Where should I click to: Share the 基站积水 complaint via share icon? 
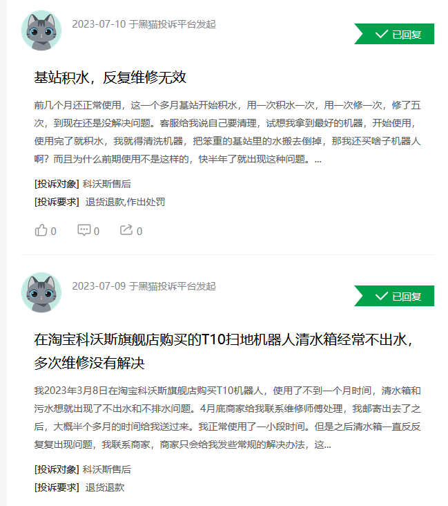(126, 230)
